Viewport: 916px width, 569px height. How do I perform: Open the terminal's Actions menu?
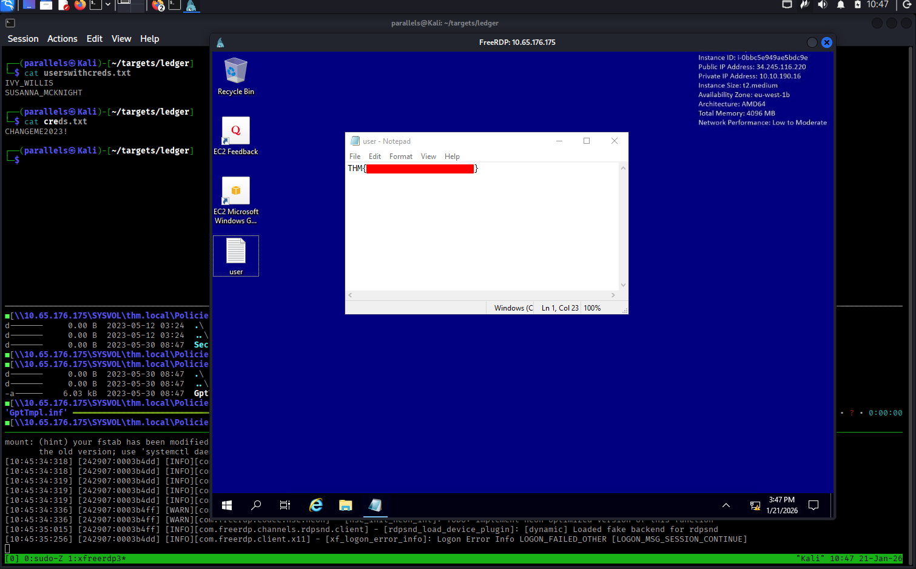tap(62, 39)
